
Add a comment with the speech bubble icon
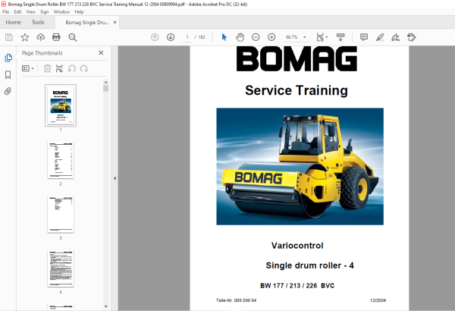(x=364, y=37)
